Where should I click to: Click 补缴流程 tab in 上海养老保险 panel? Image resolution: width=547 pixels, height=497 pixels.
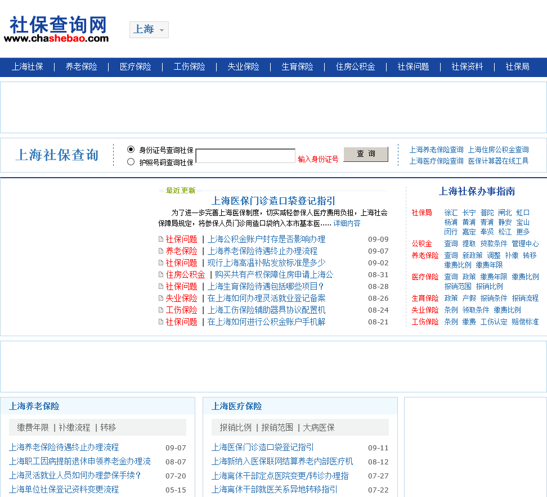(x=74, y=428)
